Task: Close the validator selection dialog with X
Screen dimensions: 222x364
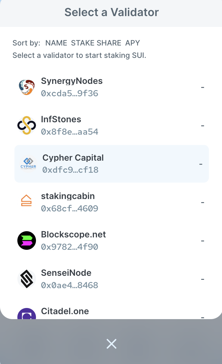Action: click(112, 344)
